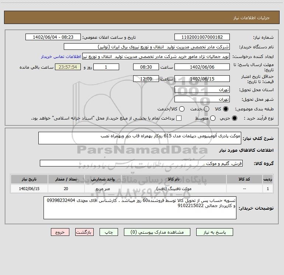Click the نام کالا column header
This screenshot has height=275, width=284.
point(174,179)
